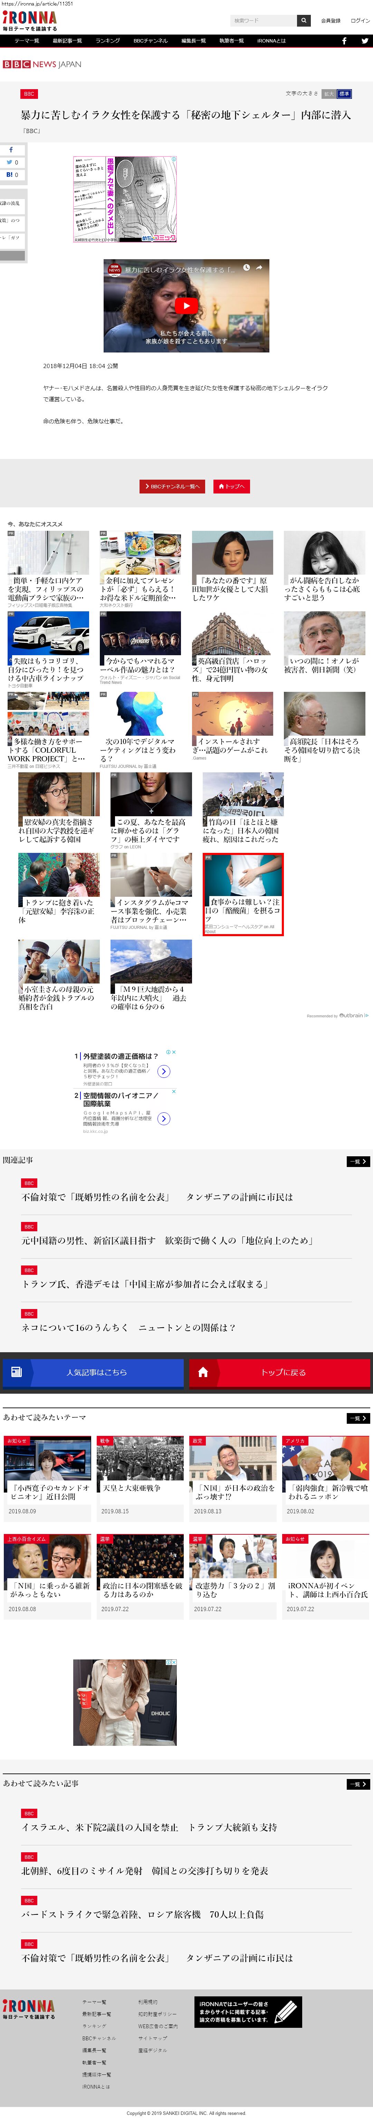Screen dimensions: 373x2127
Task: Click the home icon on トップに戻る button
Action: point(203,1372)
